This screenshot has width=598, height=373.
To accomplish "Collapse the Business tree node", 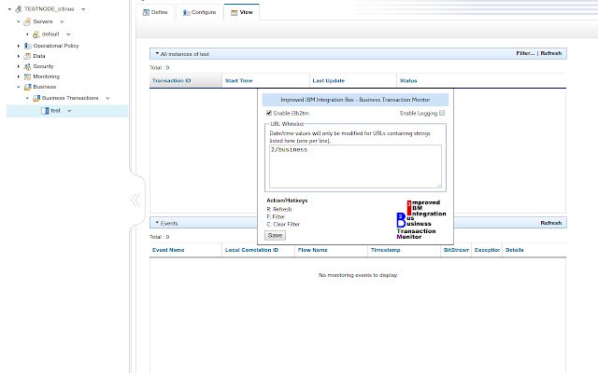I will pyautogui.click(x=19, y=87).
